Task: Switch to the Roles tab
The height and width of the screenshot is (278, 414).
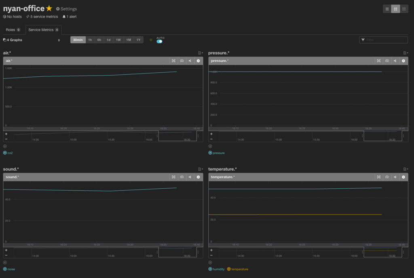Action: (13, 30)
